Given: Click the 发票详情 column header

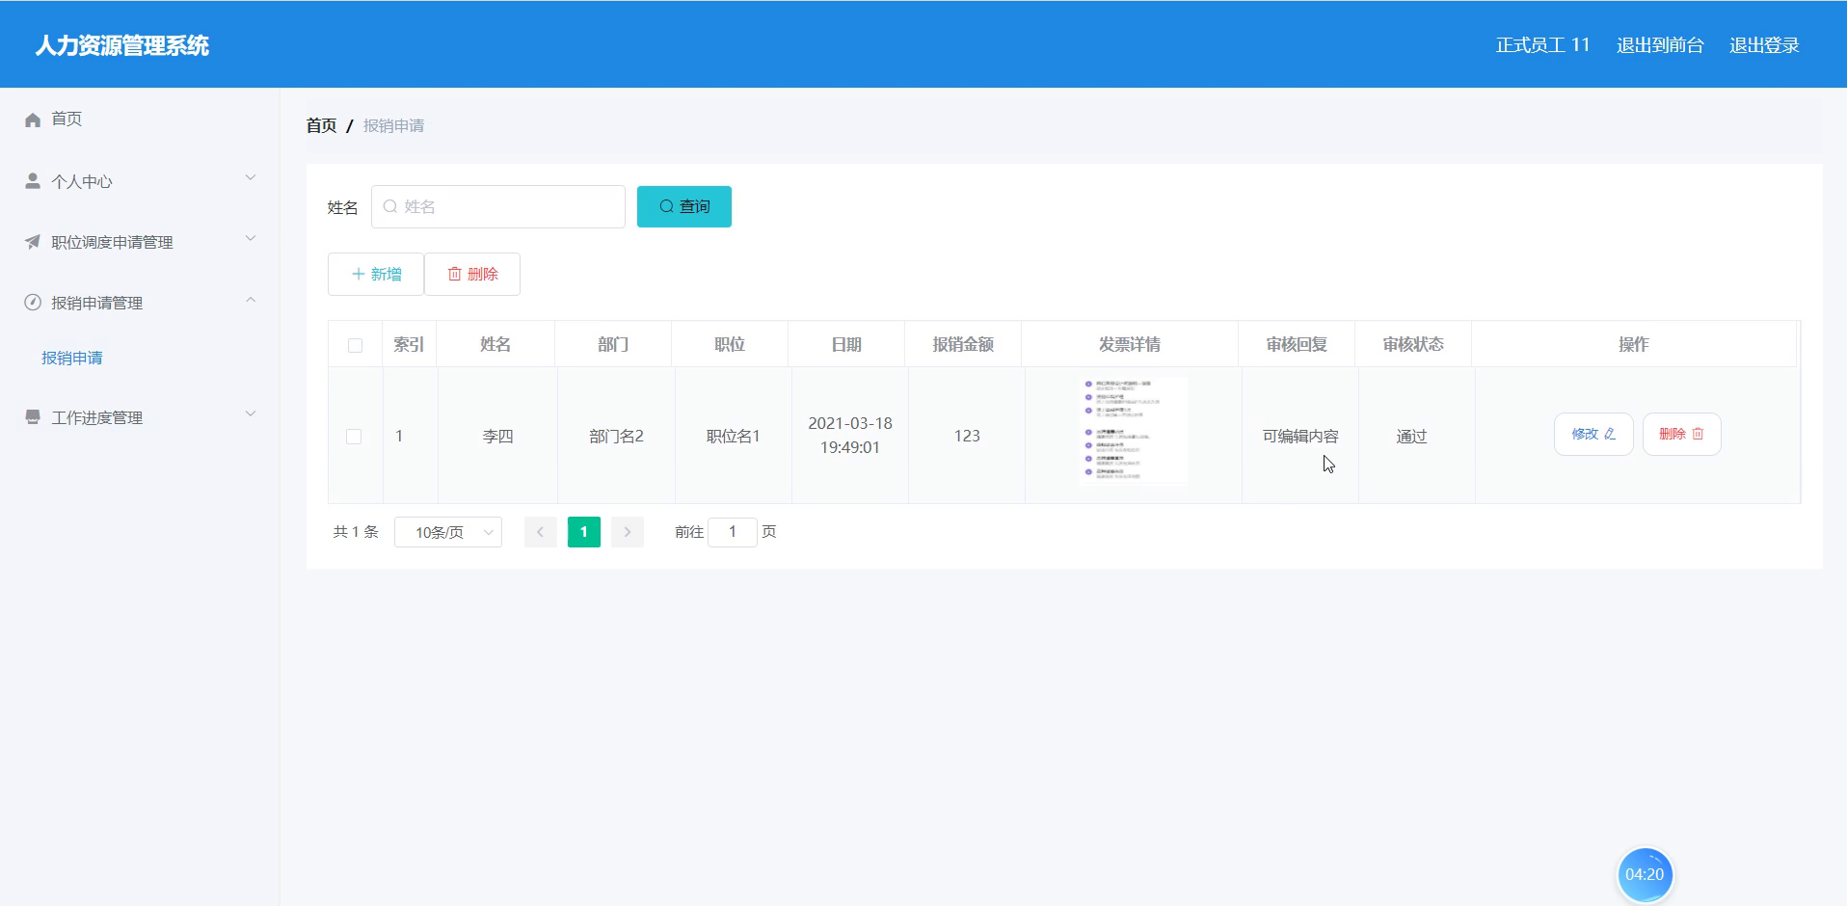Looking at the screenshot, I should (x=1130, y=344).
